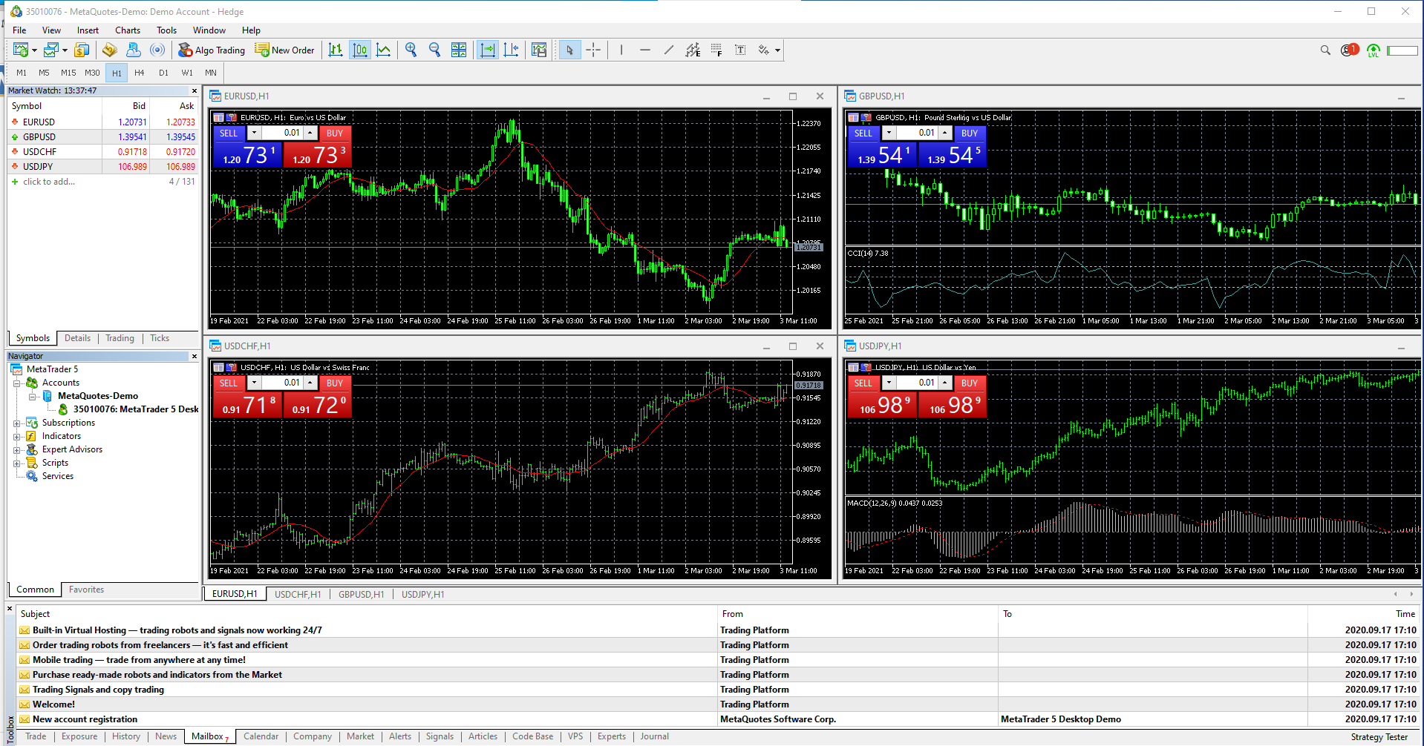This screenshot has width=1424, height=746.
Task: Open chat notifications icon with badge
Action: 1349,50
